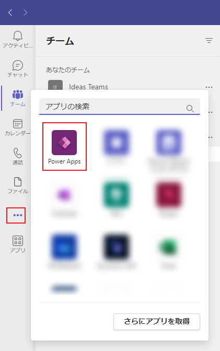Click the IT avatar of Ideas Teams
Viewport: 220px width, 351px height.
[55, 86]
